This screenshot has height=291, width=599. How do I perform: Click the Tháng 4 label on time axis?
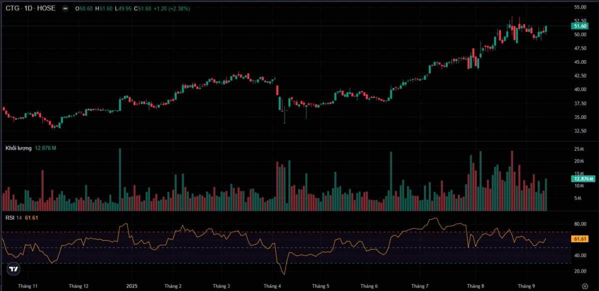coord(272,286)
